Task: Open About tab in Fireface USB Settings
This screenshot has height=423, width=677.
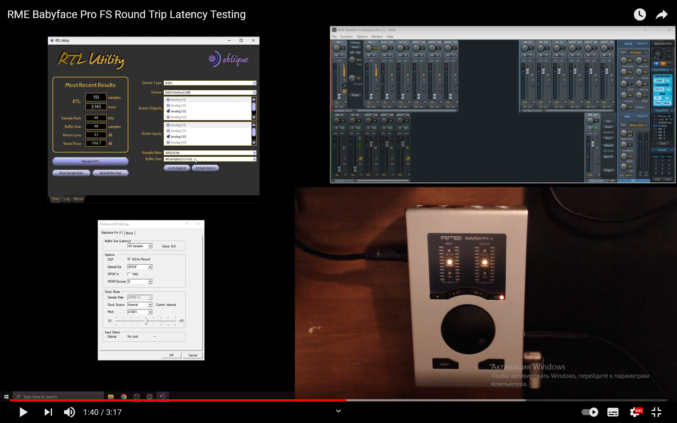Action: point(129,233)
